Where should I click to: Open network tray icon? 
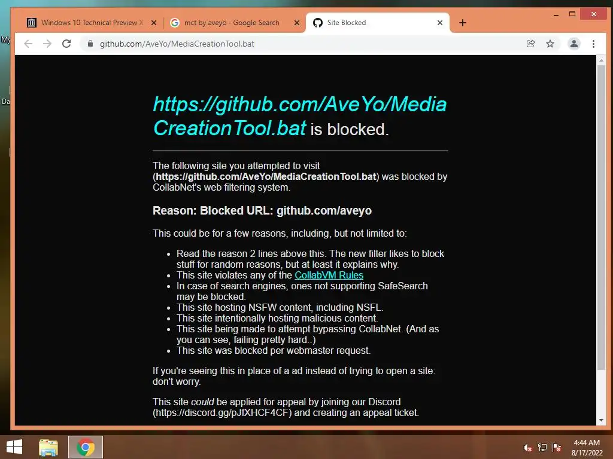542,448
